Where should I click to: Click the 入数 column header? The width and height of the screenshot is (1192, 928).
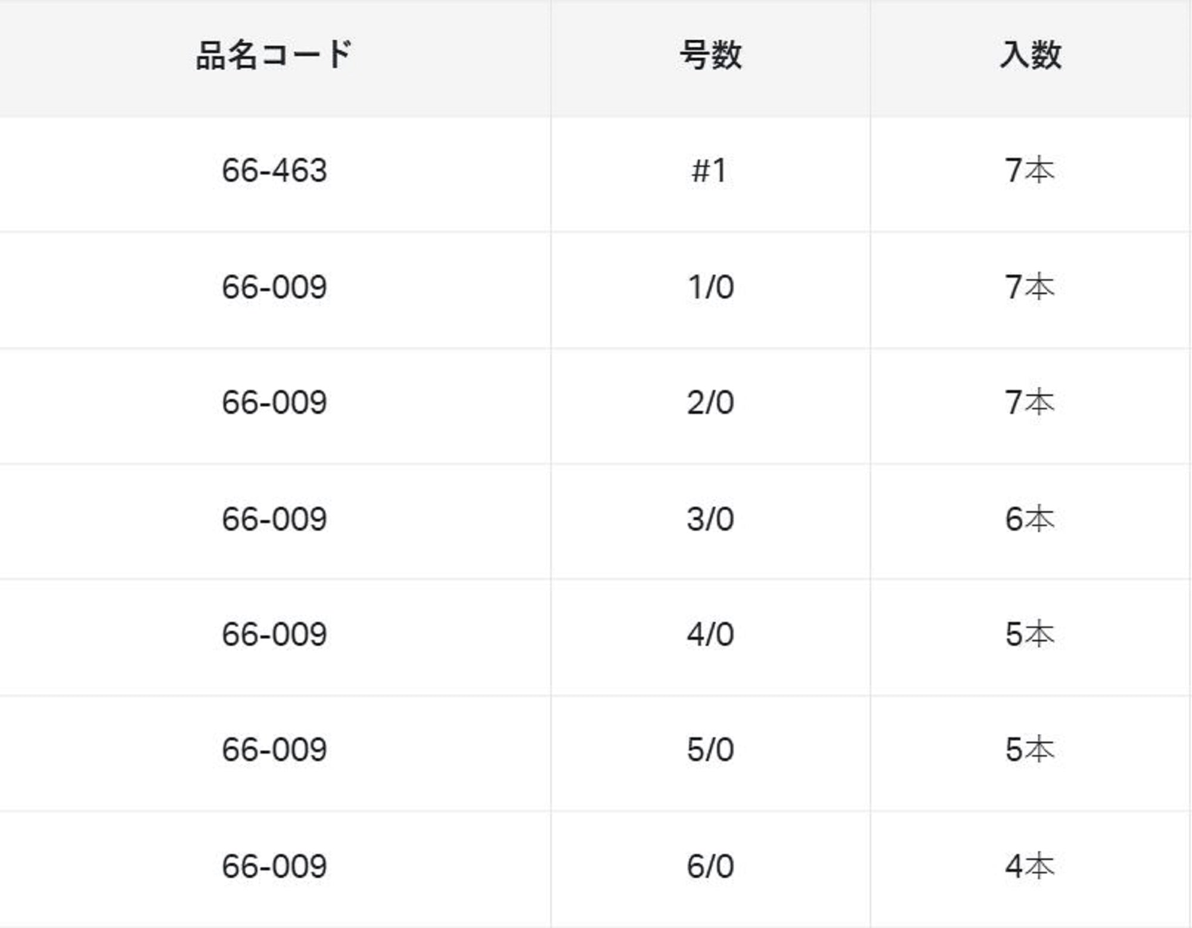1030,55
